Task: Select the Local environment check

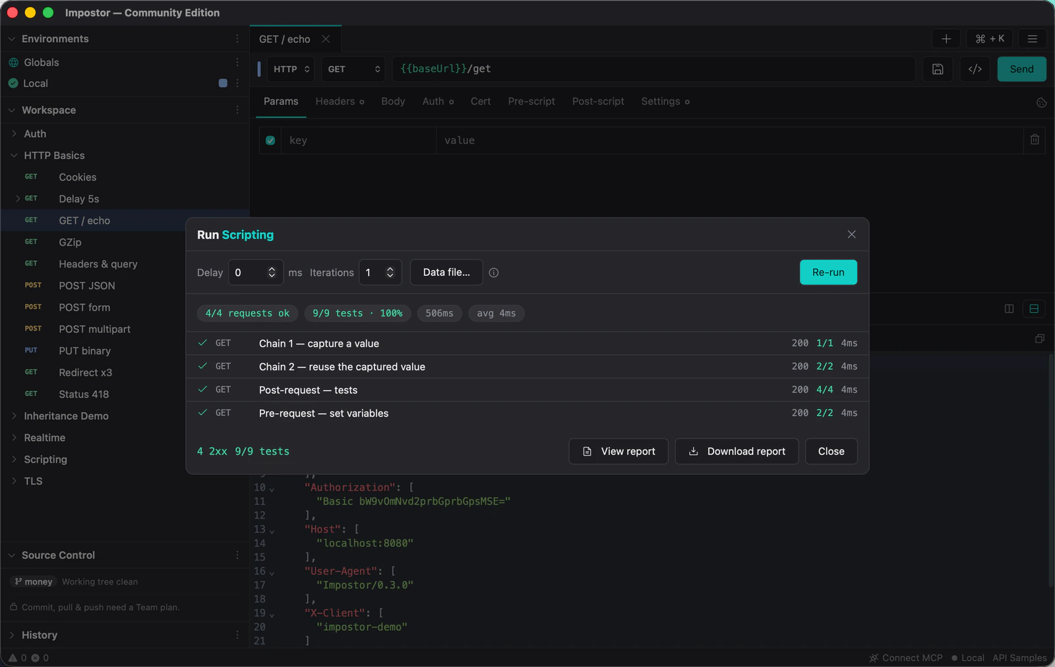Action: click(x=13, y=83)
